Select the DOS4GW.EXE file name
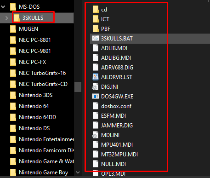This screenshot has height=178, width=210. [x=117, y=97]
